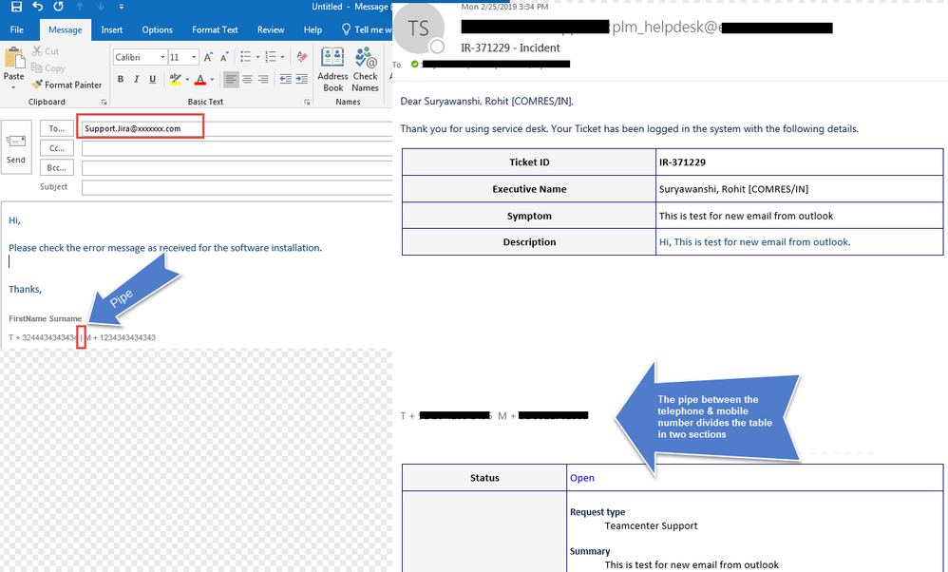Apply a numbered list
The image size is (948, 572).
[271, 57]
